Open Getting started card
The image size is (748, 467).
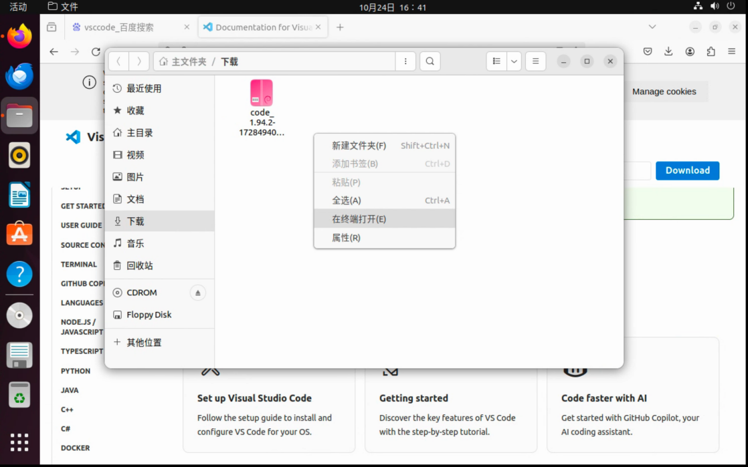tap(451, 410)
